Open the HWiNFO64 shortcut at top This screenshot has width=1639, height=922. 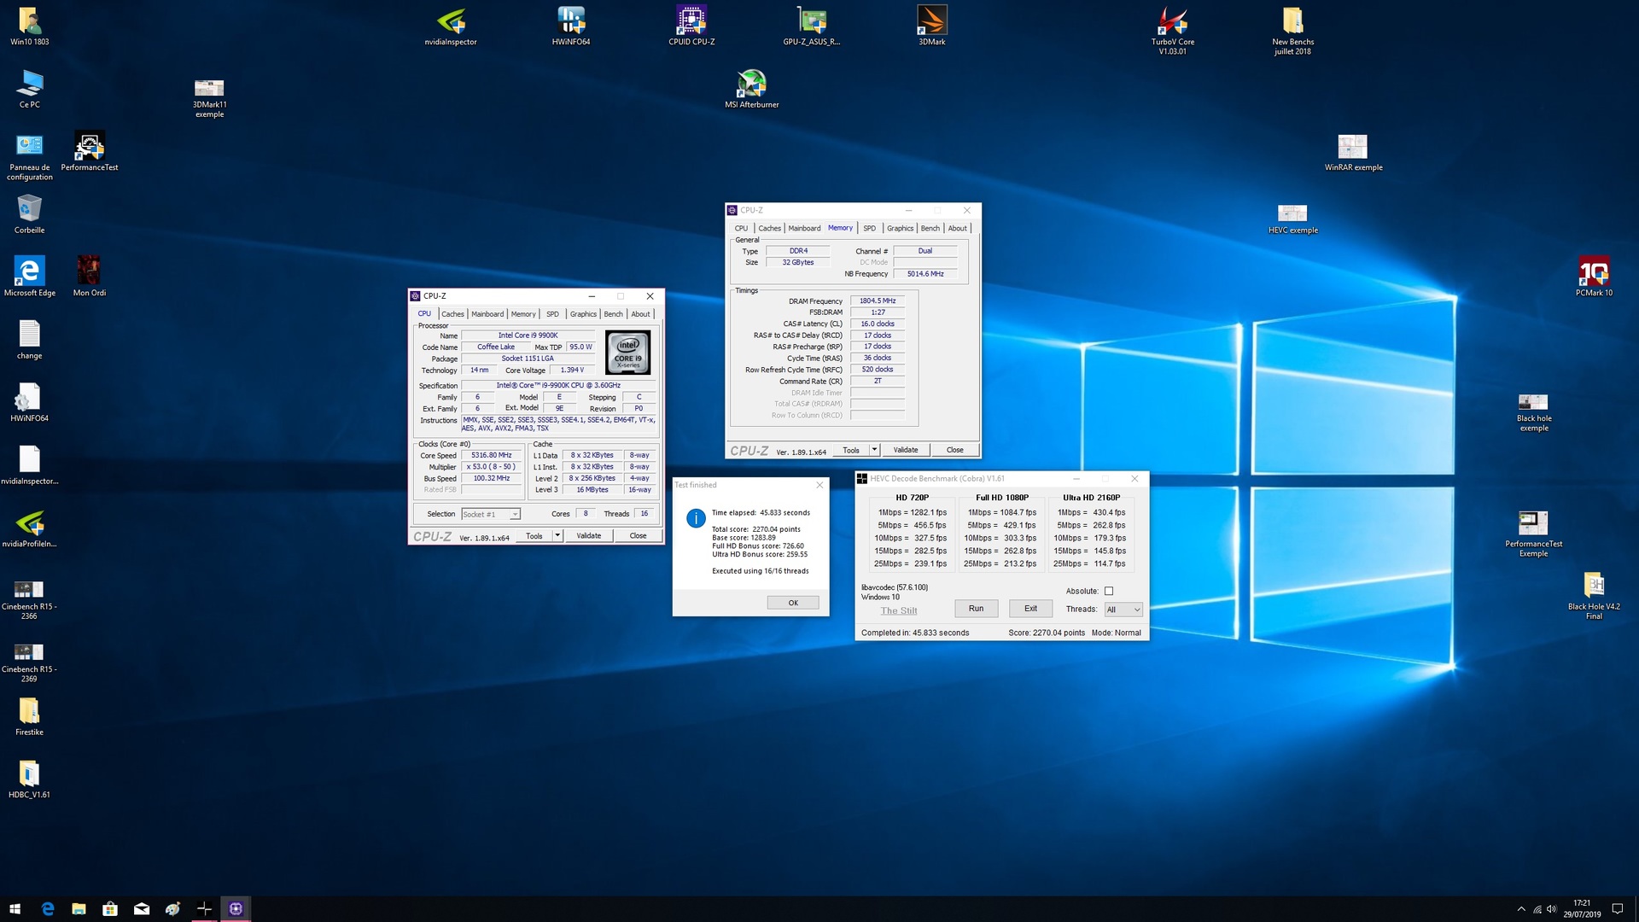(570, 26)
